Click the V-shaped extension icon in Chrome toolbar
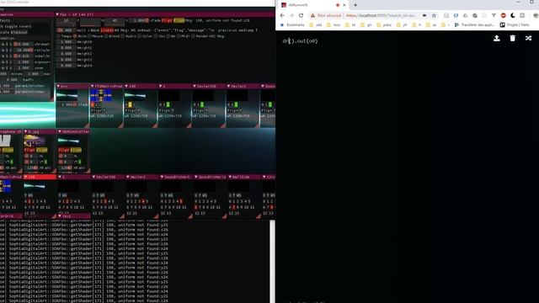Screen dimensions: 539x303 494,15
